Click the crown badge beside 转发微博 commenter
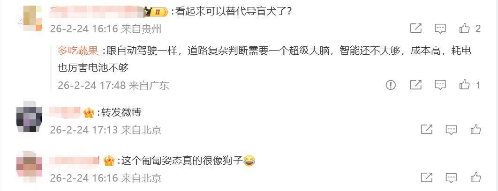 [x=89, y=113]
